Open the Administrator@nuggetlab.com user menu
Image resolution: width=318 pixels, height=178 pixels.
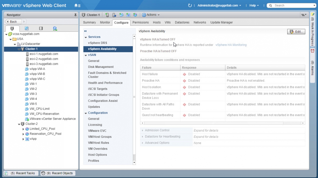pyautogui.click(x=219, y=6)
